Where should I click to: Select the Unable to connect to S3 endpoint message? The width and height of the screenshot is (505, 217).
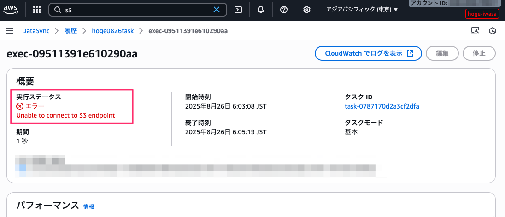(66, 115)
